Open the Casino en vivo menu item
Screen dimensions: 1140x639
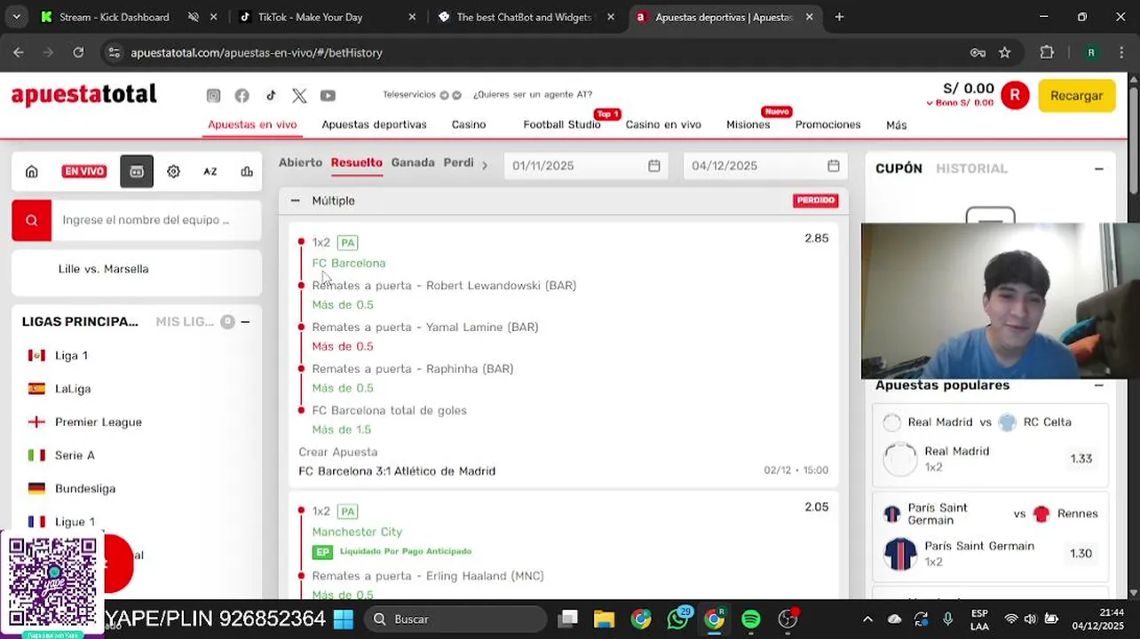click(663, 125)
